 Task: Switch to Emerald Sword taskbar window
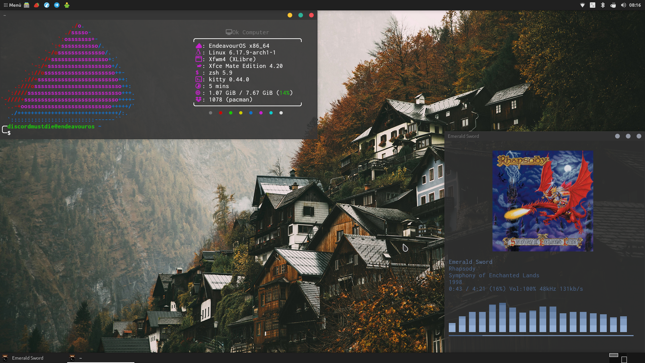(x=28, y=358)
